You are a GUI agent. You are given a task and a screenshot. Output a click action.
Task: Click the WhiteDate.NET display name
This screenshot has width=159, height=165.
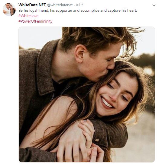coord(32,5)
